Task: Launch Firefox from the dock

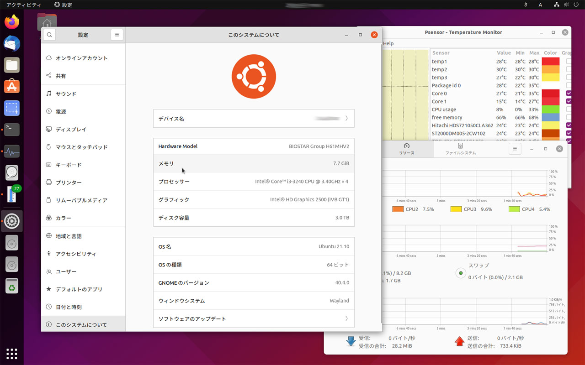Action: [x=12, y=22]
